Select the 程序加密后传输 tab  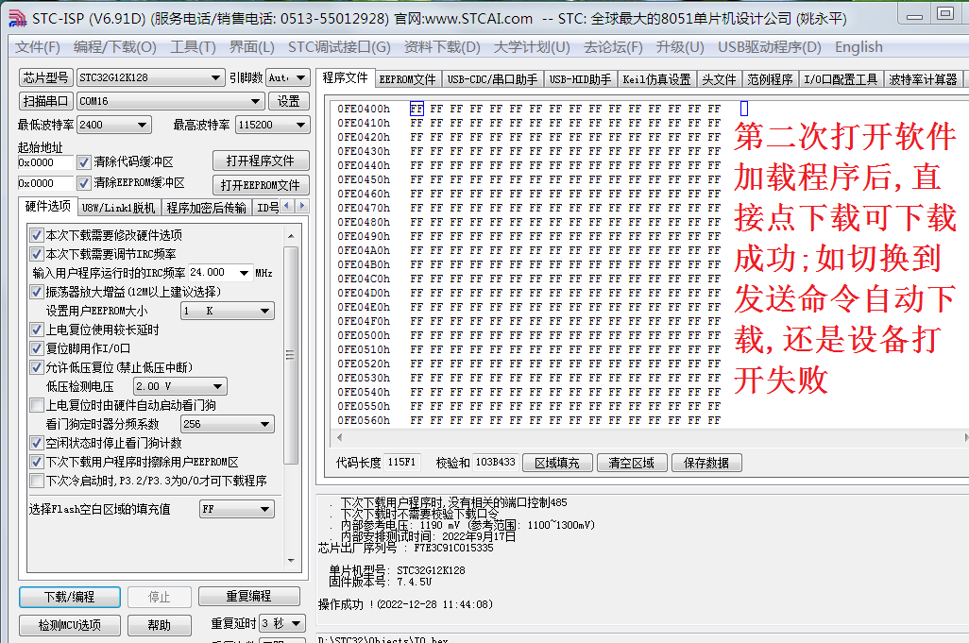click(x=207, y=208)
